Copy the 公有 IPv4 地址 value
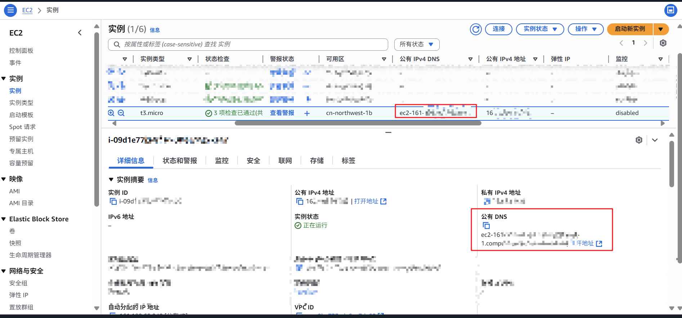 pos(300,202)
